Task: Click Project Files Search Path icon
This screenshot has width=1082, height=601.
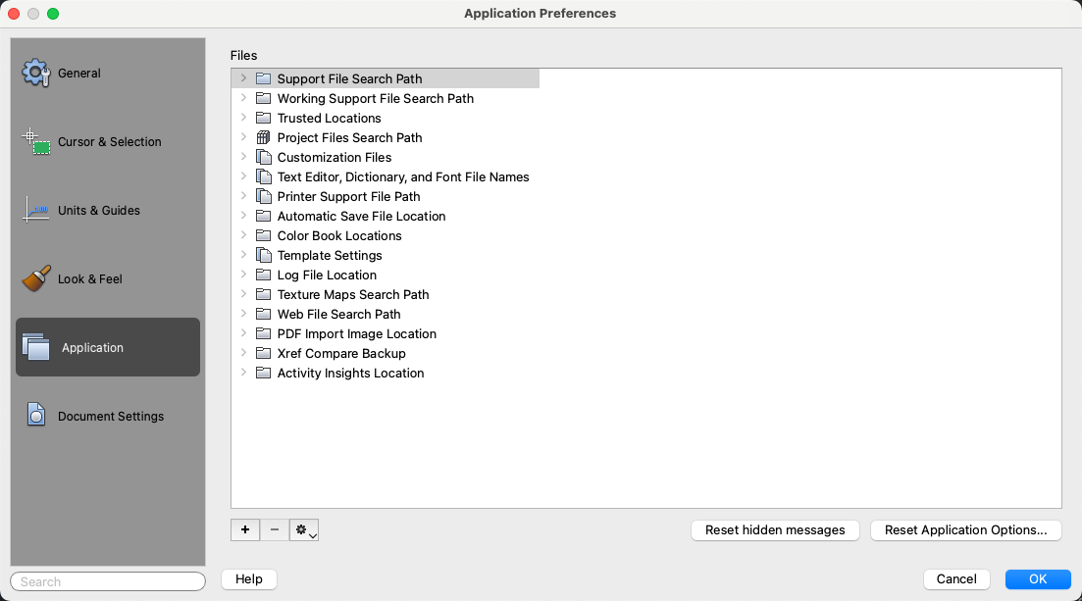Action: pyautogui.click(x=263, y=138)
